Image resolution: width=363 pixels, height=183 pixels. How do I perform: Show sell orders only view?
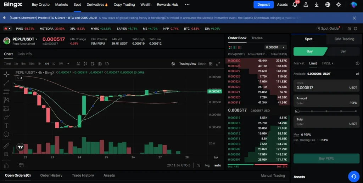240,47
